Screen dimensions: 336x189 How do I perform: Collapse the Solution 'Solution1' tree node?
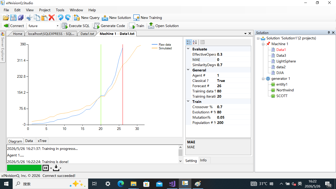(x=258, y=38)
